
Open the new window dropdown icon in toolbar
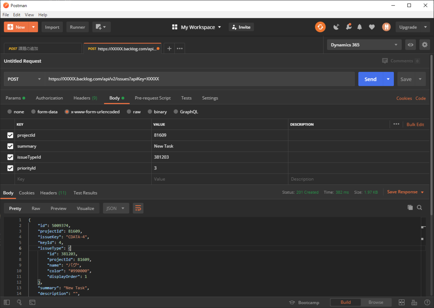coord(101,27)
